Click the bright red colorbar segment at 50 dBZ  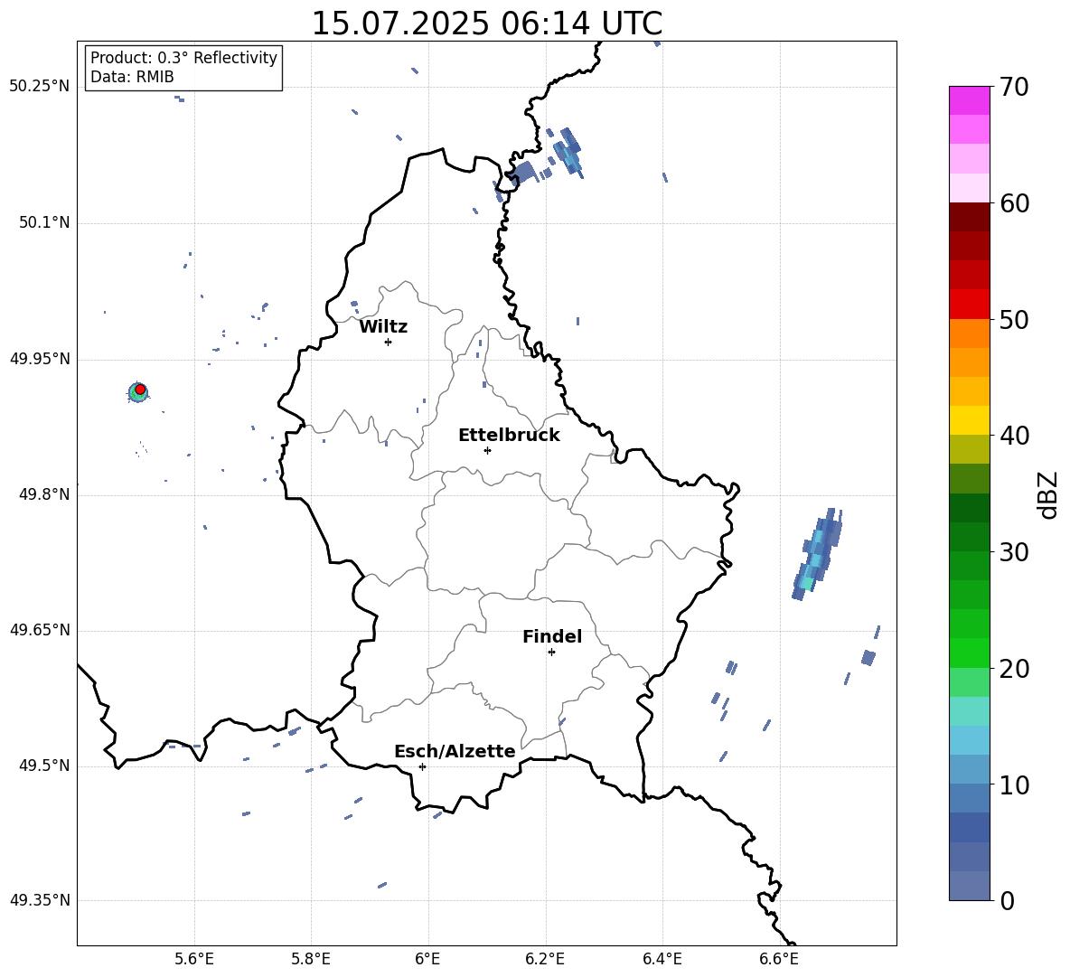pos(969,305)
